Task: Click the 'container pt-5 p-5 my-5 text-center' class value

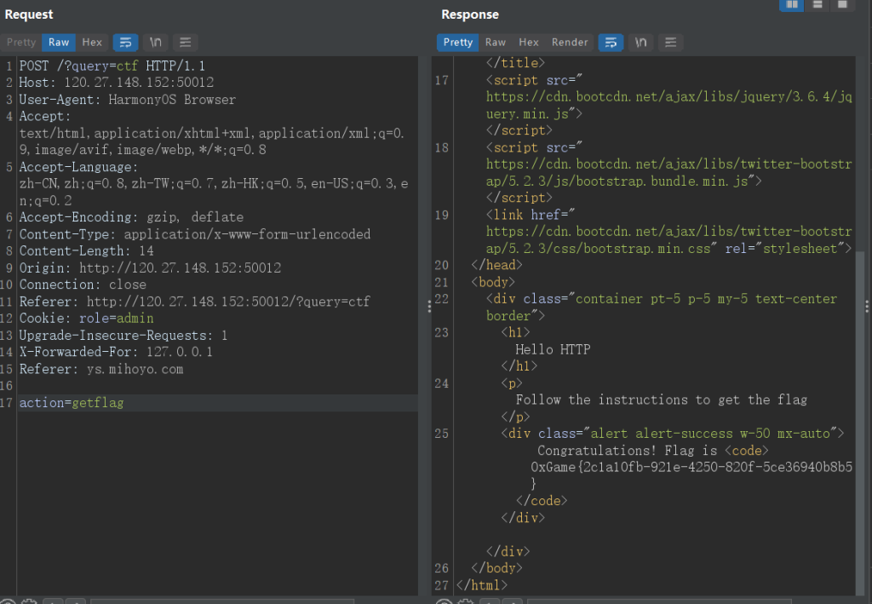Action: 706,299
